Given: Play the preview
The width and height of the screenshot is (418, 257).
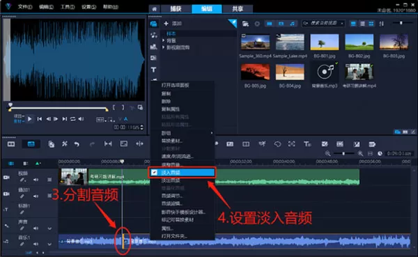Looking at the screenshot, I should click(29, 119).
